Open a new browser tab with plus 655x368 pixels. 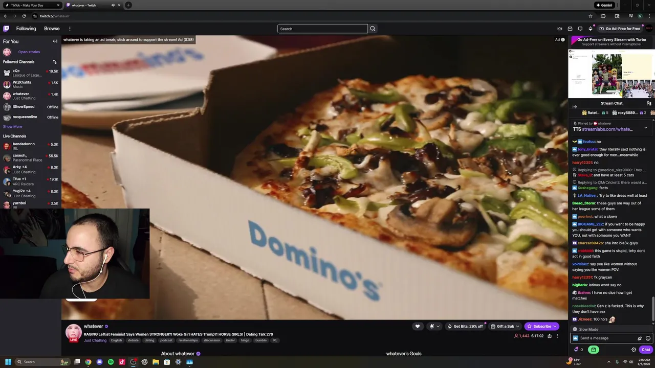coord(128,5)
